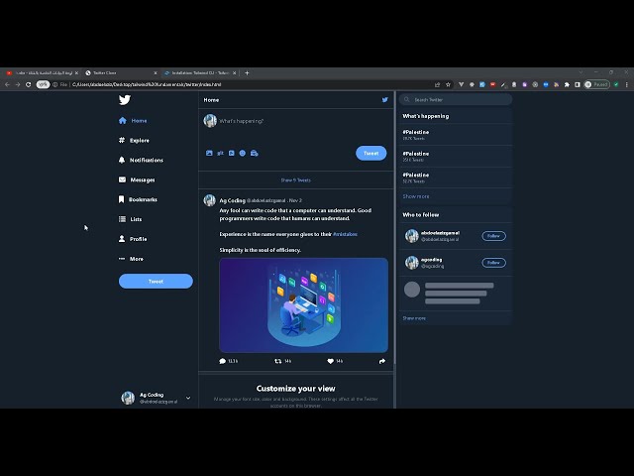Screen dimensions: 634x476
Task: Click the avatar beside the compose field
Action: (210, 121)
